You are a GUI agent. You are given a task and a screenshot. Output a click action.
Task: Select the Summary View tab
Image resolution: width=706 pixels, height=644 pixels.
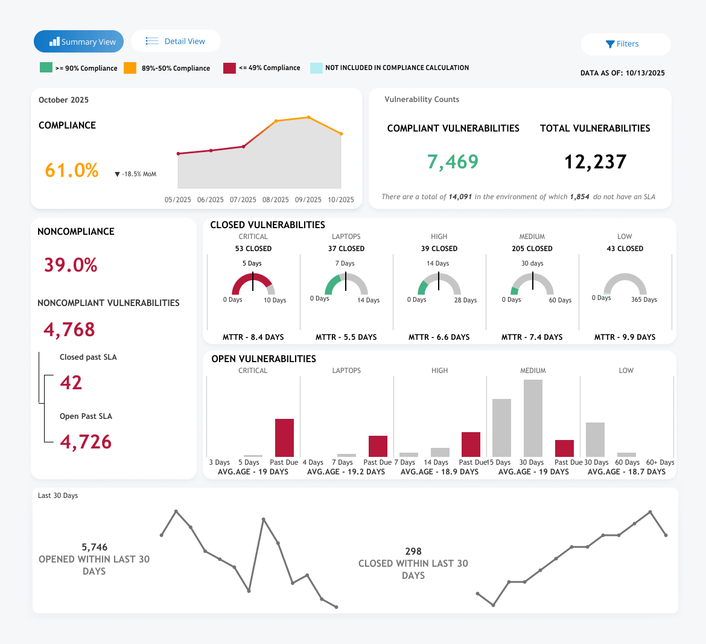click(78, 41)
